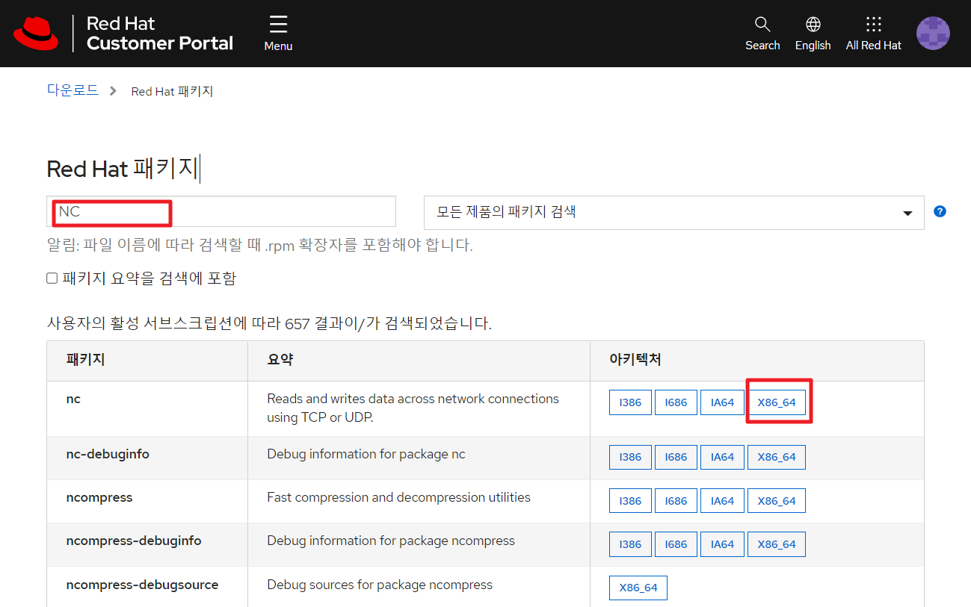
Task: Click the Red Hat fedora logo
Action: pos(36,33)
